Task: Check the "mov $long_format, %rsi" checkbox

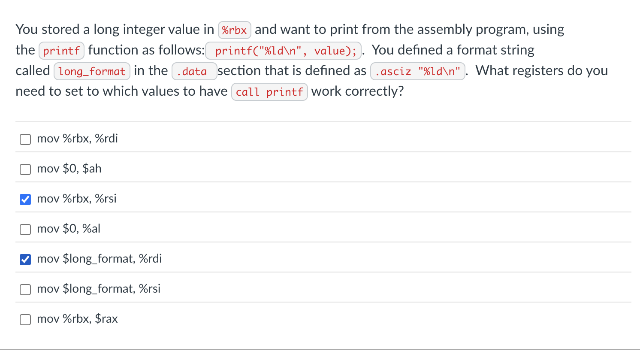Action: point(25,289)
